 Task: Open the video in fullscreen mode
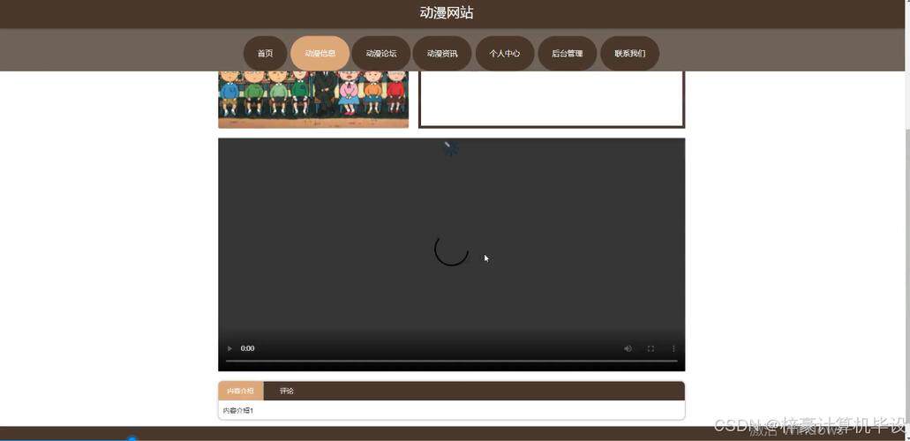tap(651, 348)
